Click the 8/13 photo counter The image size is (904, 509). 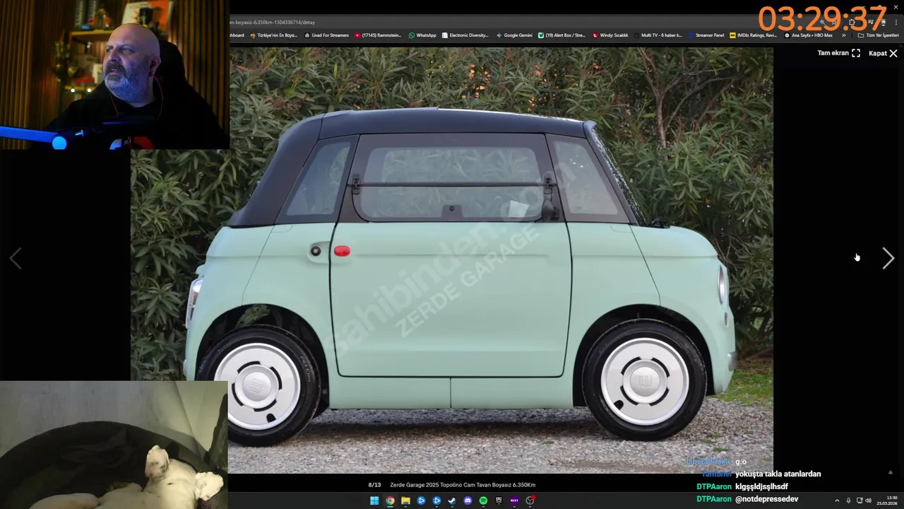click(x=374, y=485)
